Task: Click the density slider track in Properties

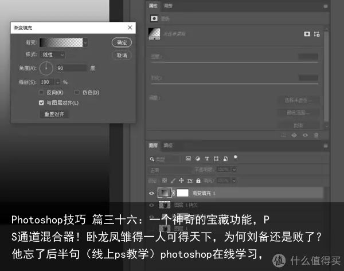Action: (x=234, y=62)
